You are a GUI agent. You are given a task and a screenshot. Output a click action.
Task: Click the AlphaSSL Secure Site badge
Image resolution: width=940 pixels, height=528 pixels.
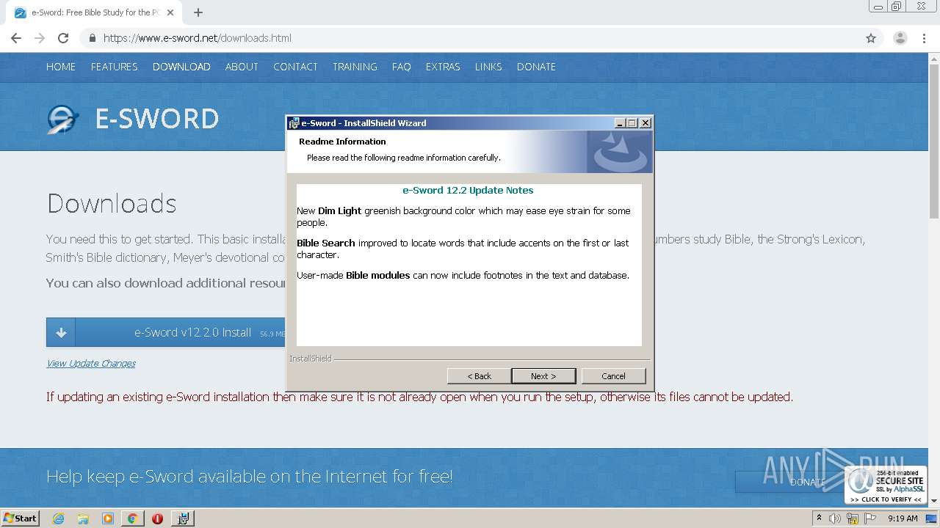886,485
